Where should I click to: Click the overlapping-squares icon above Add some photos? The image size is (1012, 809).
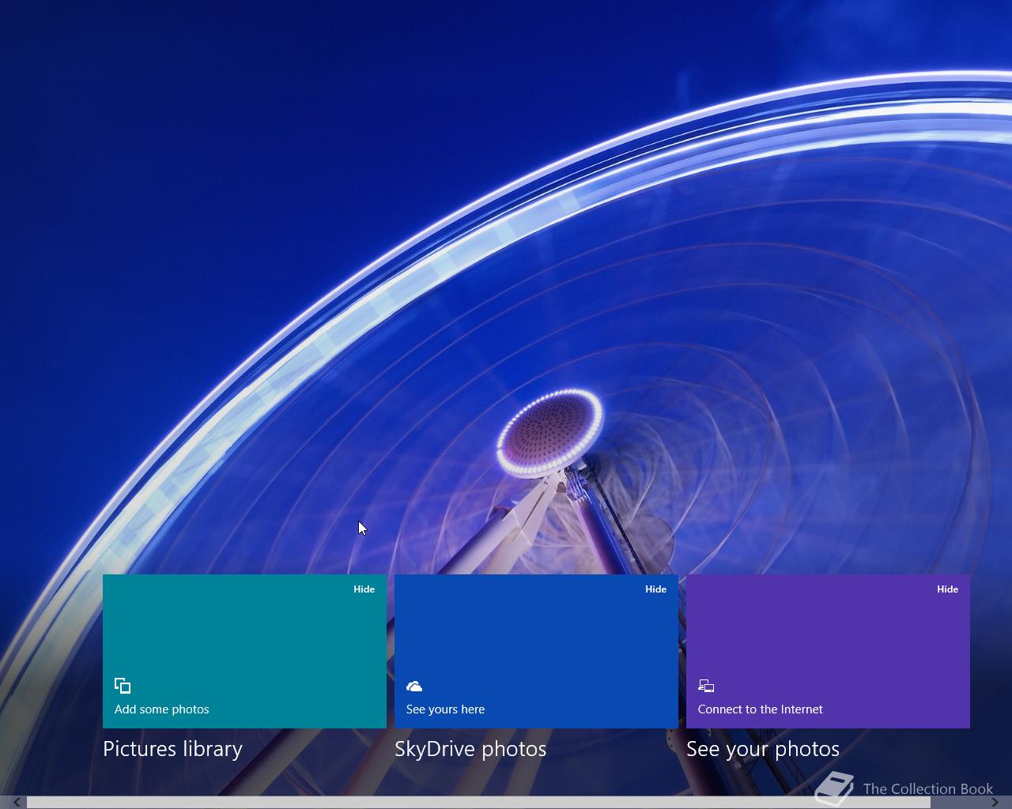point(123,685)
